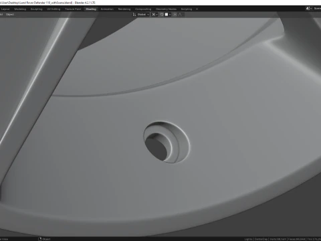The image size is (321, 241).
Task: Click the proportional falloff curve icon
Action: (180, 15)
